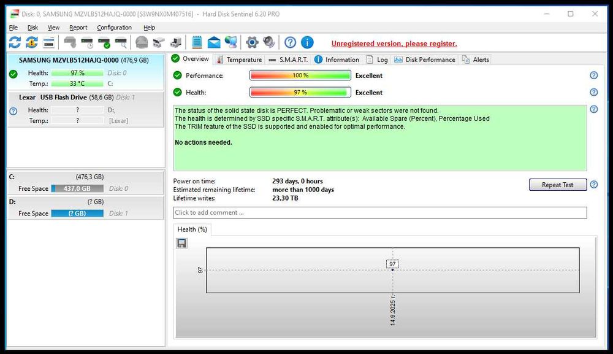This screenshot has width=613, height=354.
Task: Switch to the Disk Performance tab
Action: click(x=425, y=60)
